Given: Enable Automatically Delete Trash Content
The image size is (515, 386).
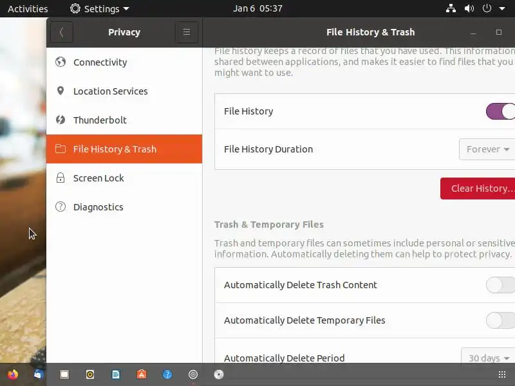Looking at the screenshot, I should [x=500, y=285].
